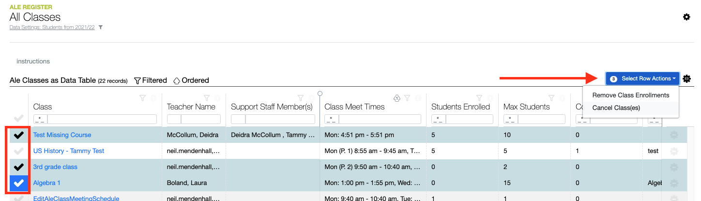
Task: Select the US History - Tammy Test row checkbox
Action: (18, 151)
